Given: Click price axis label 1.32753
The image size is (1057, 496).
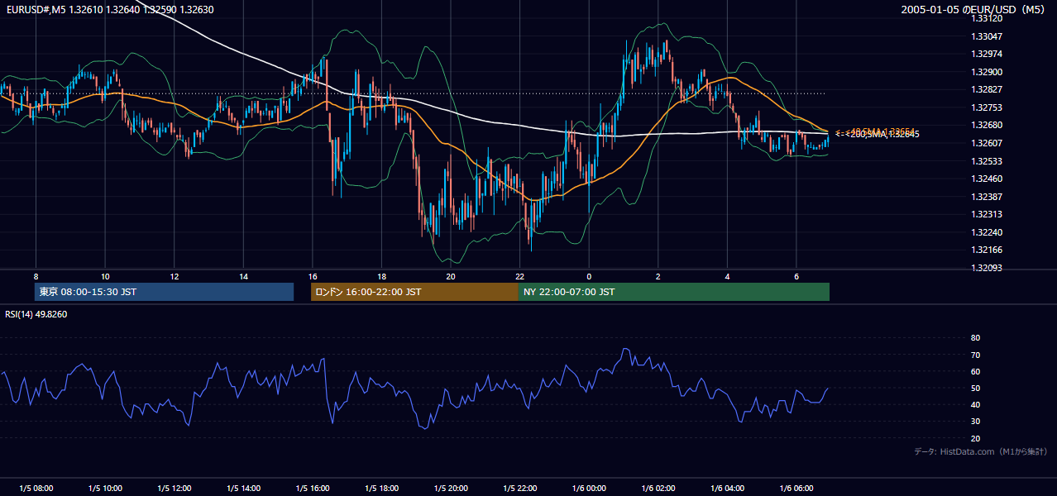Looking at the screenshot, I should [x=987, y=107].
